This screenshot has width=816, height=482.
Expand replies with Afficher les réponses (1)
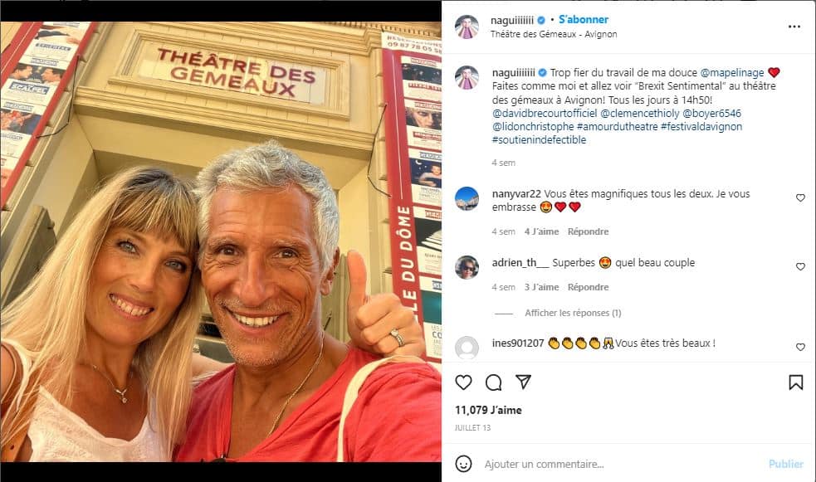pos(573,313)
